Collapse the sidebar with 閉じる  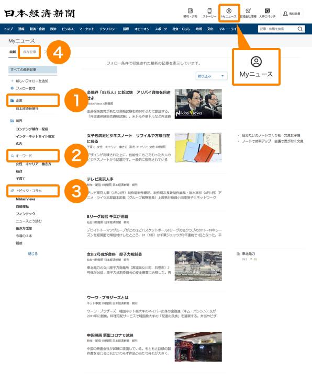[33, 254]
